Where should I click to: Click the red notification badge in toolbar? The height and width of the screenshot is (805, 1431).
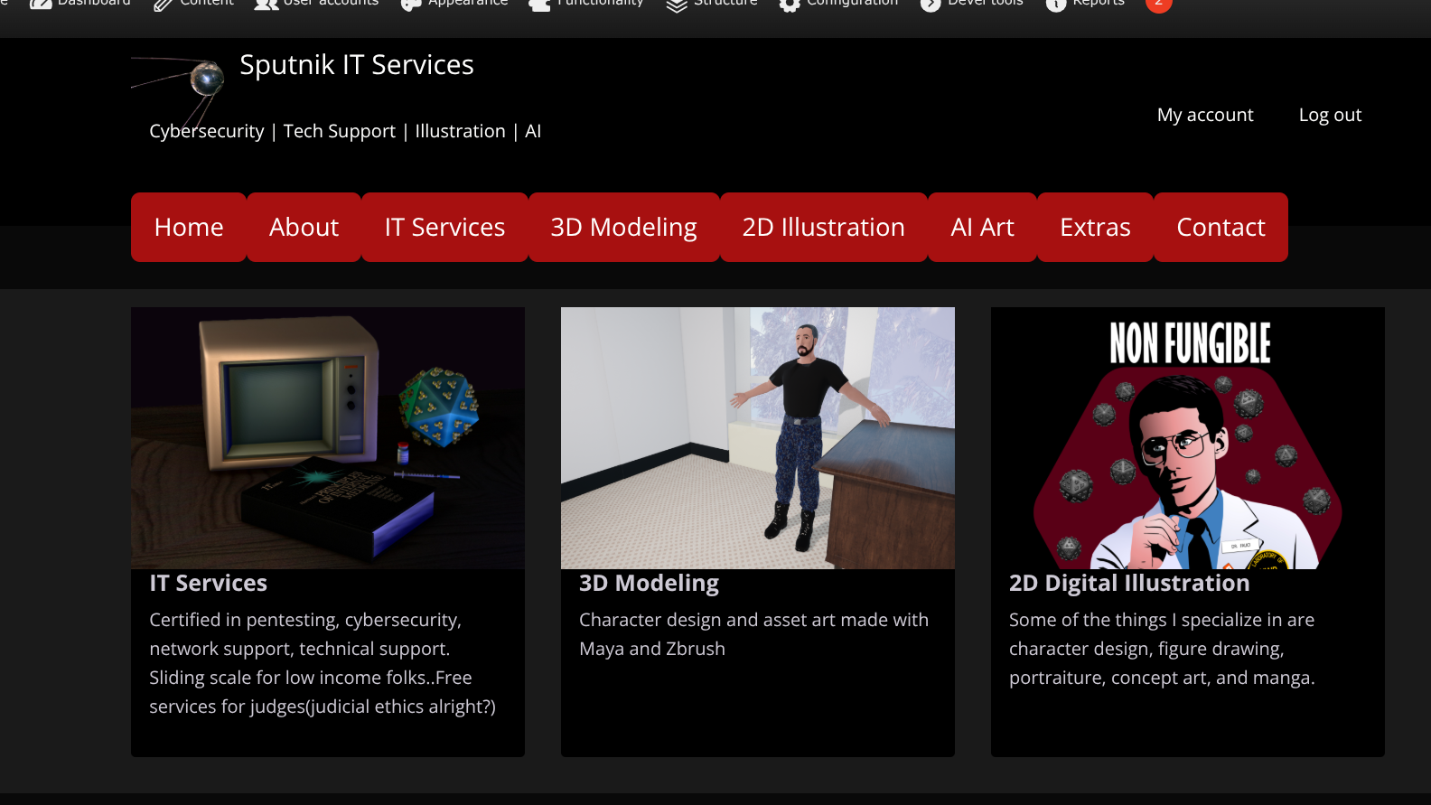tap(1158, 4)
